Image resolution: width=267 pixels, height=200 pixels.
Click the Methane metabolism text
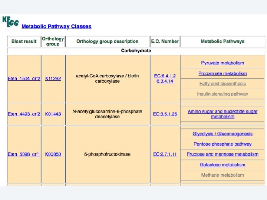pyautogui.click(x=222, y=175)
